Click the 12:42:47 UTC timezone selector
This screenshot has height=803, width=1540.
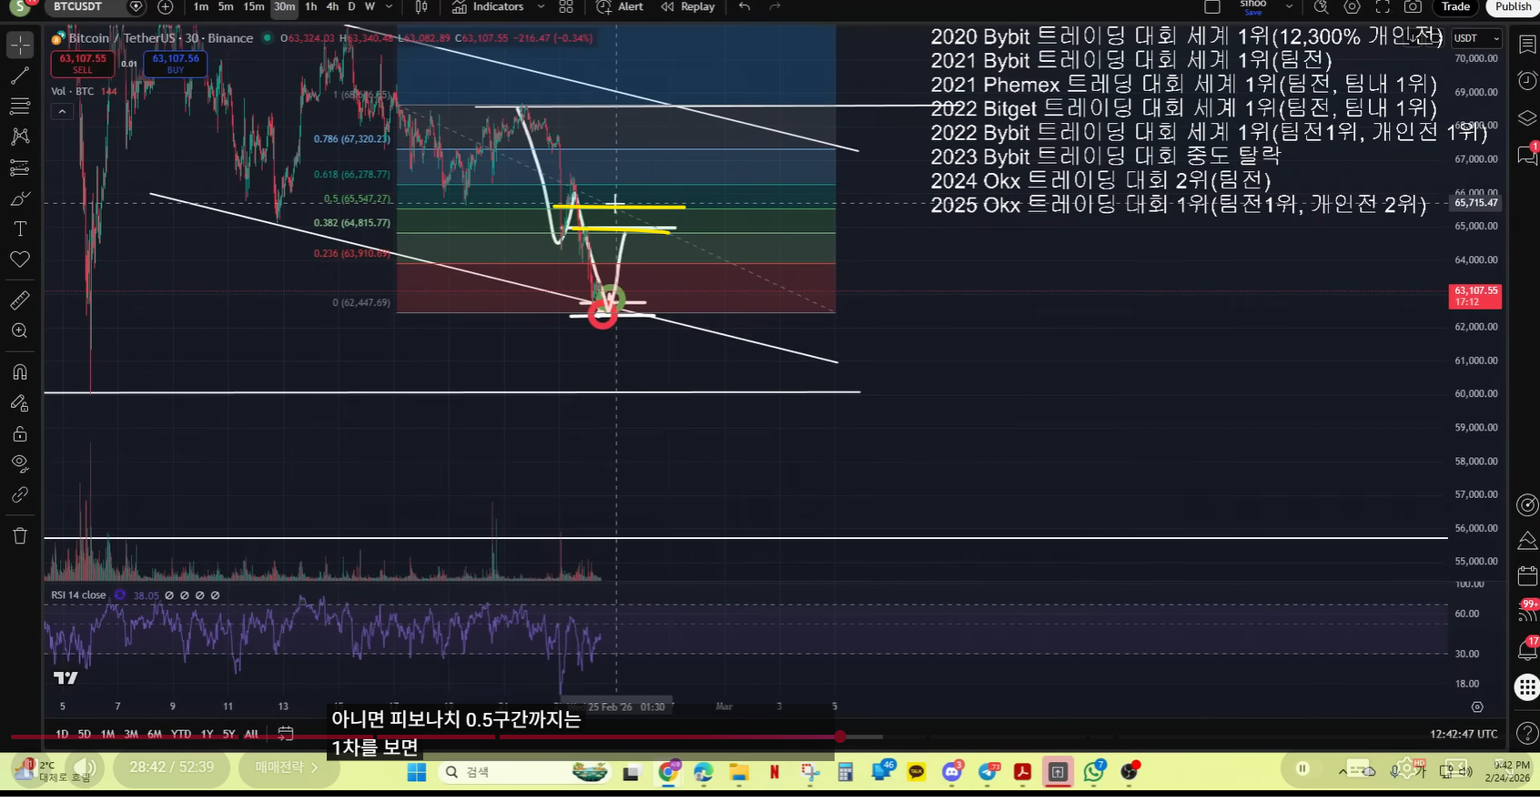click(1464, 734)
